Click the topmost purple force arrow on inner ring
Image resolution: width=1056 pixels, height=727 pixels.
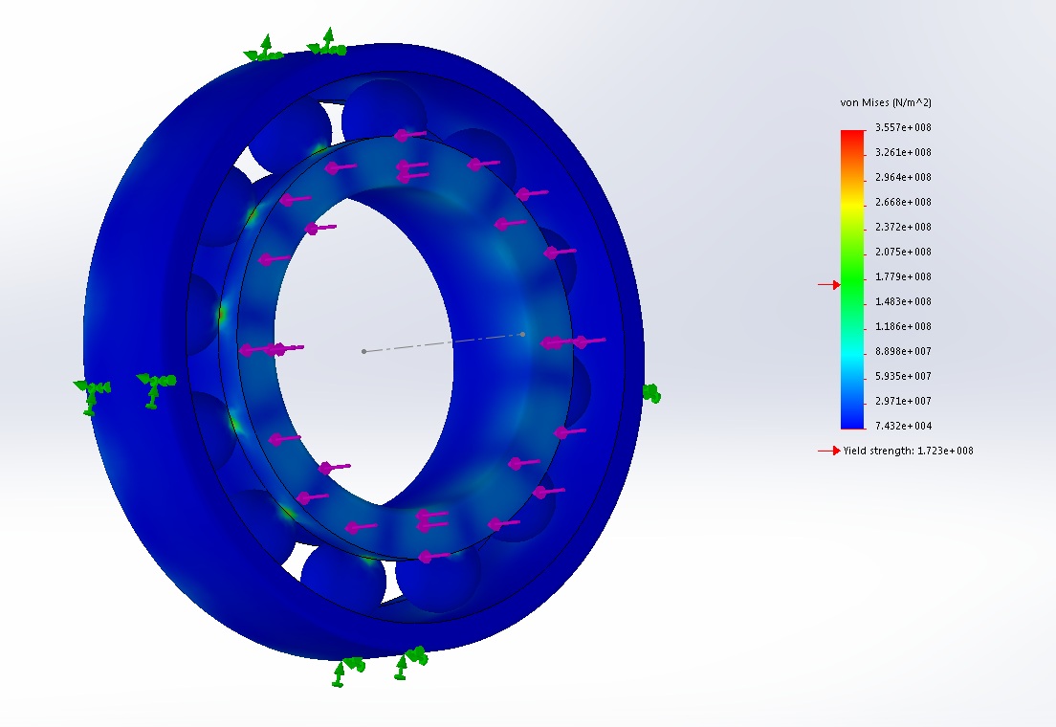tap(409, 135)
